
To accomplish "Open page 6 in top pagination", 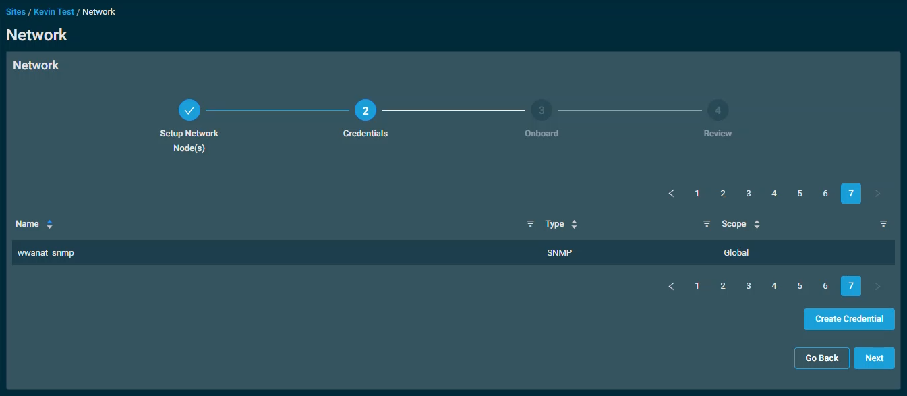I will pos(825,194).
